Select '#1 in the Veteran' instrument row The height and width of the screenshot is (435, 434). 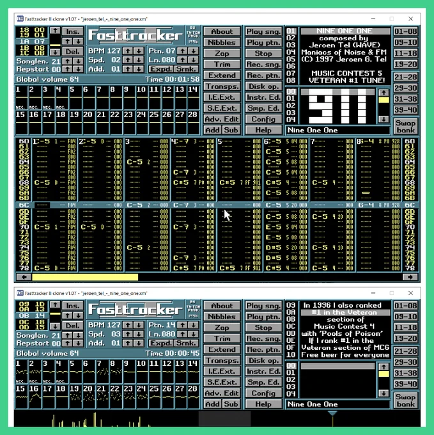pyautogui.click(x=345, y=312)
